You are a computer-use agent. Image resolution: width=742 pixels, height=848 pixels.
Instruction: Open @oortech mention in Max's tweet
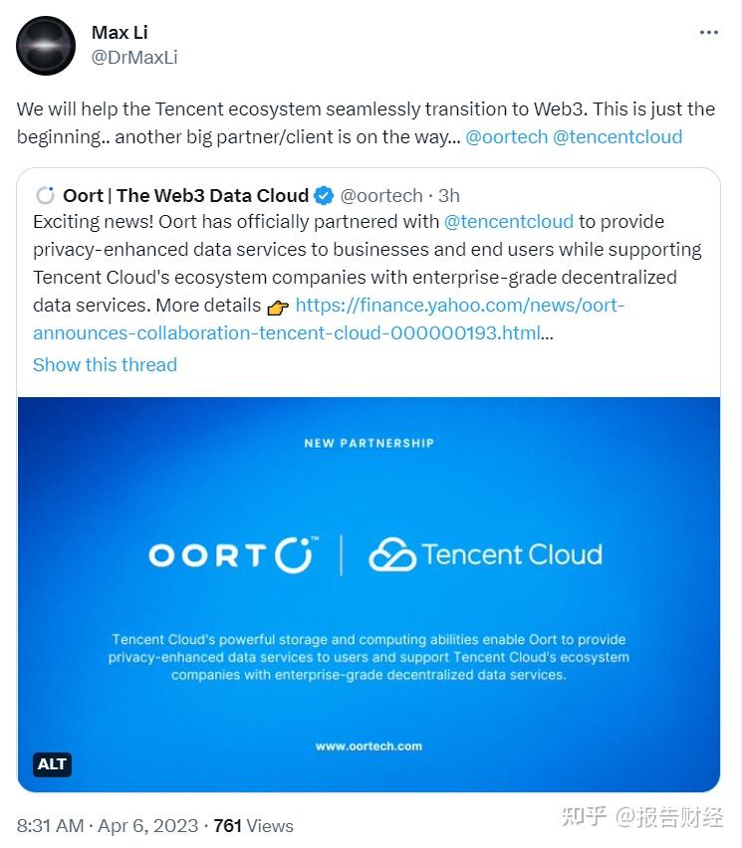coord(506,136)
